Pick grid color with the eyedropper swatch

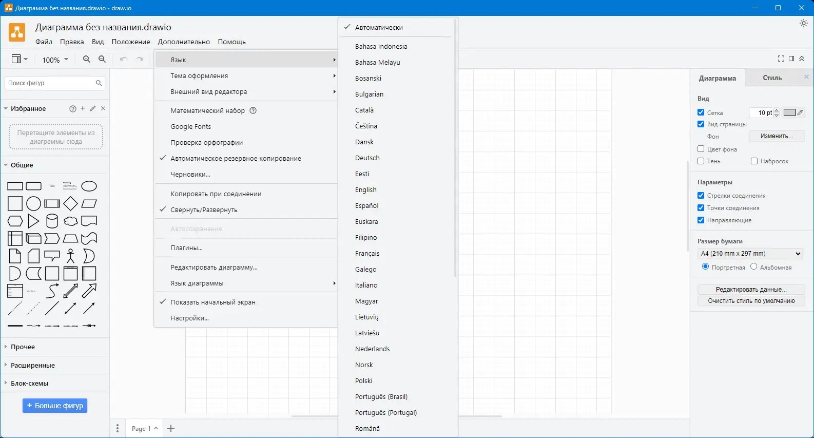(793, 112)
